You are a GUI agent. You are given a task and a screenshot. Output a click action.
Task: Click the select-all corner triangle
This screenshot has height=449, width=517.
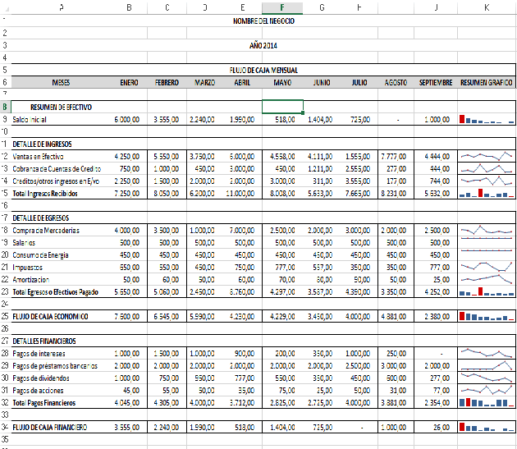(5, 8)
